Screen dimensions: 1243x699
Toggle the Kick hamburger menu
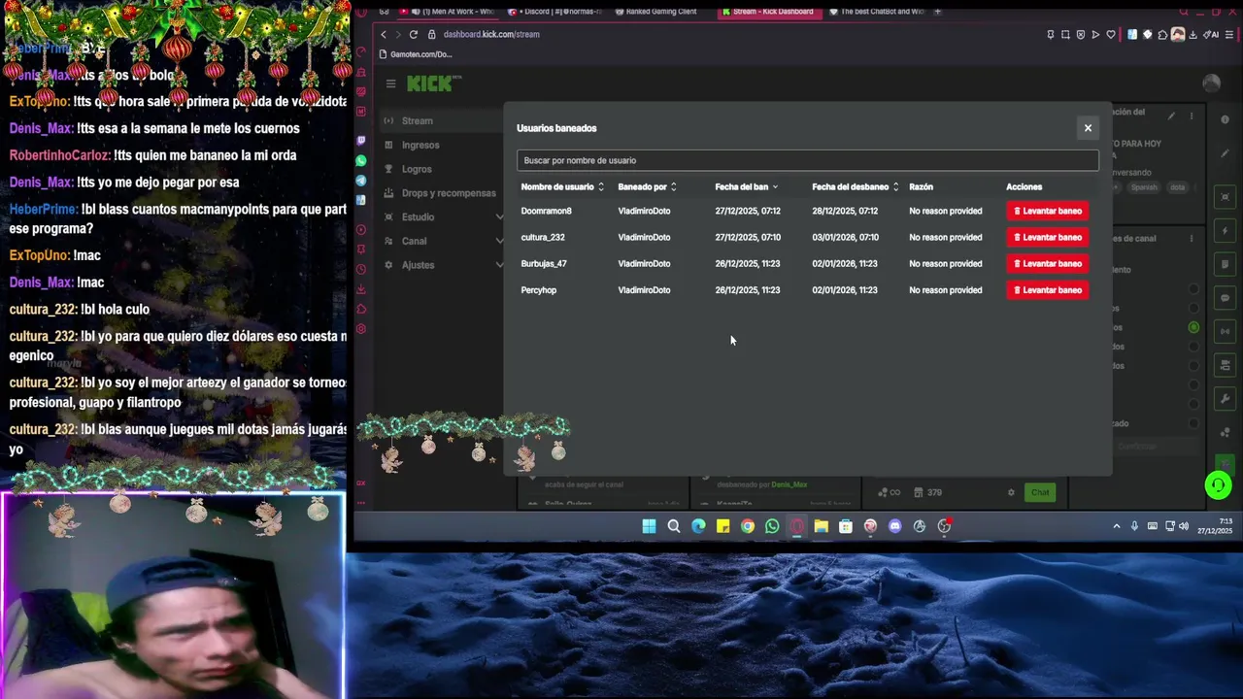pos(390,84)
